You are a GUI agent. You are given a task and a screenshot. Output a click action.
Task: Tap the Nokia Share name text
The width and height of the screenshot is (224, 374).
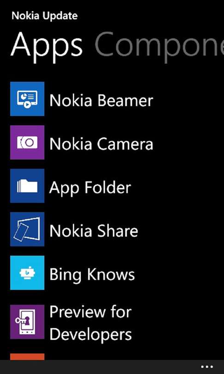[x=94, y=231]
